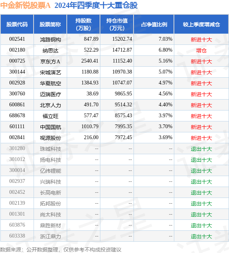This screenshot has width=229, height=253.
Task: Click the stock name 浙江鼎力
Action: (51, 236)
